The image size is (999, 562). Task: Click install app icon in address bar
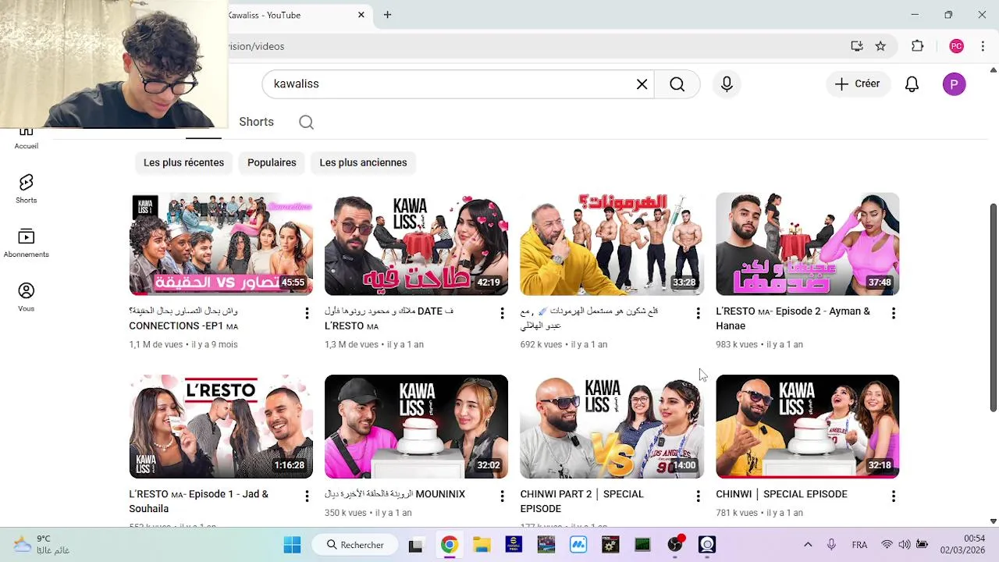(857, 46)
